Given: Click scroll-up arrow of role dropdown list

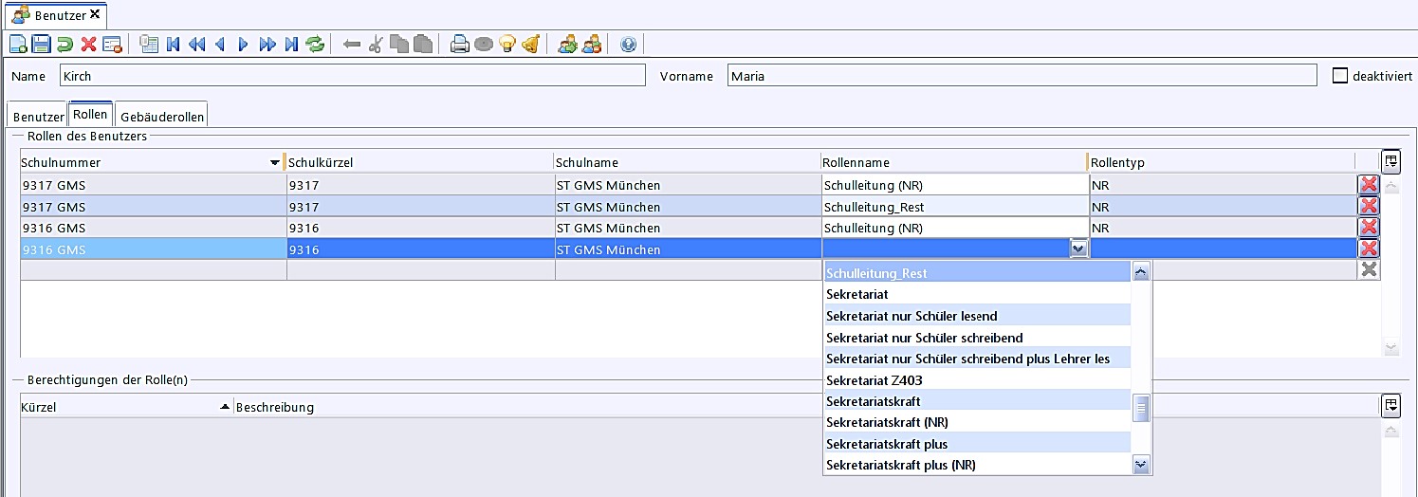Looking at the screenshot, I should coord(1142,271).
